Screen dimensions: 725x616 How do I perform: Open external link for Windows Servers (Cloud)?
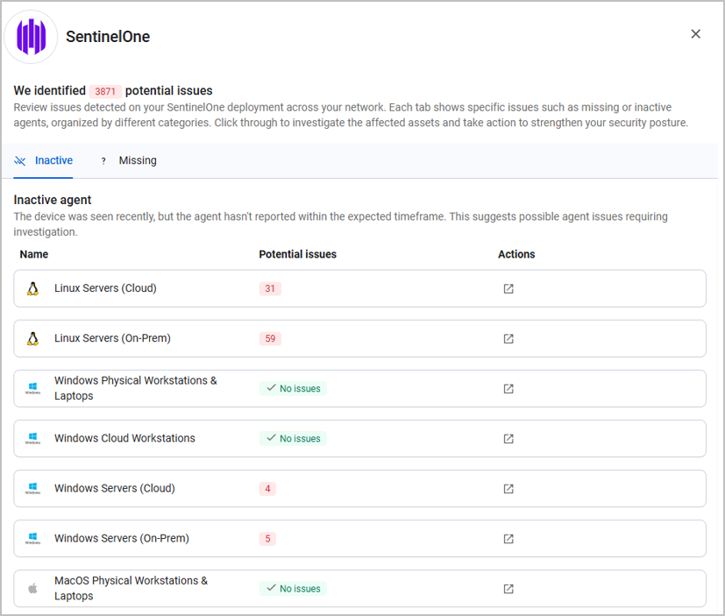[508, 488]
